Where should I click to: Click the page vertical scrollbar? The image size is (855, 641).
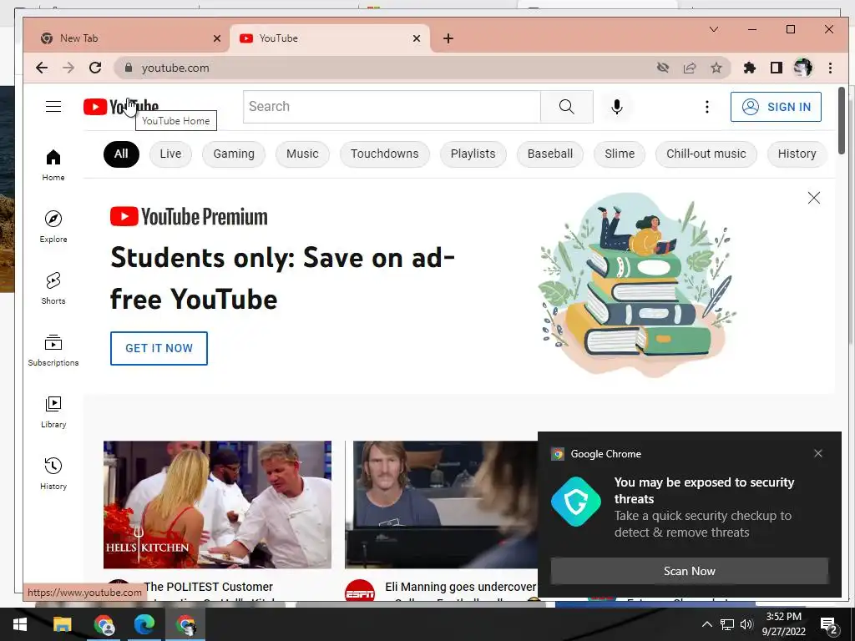(x=842, y=122)
